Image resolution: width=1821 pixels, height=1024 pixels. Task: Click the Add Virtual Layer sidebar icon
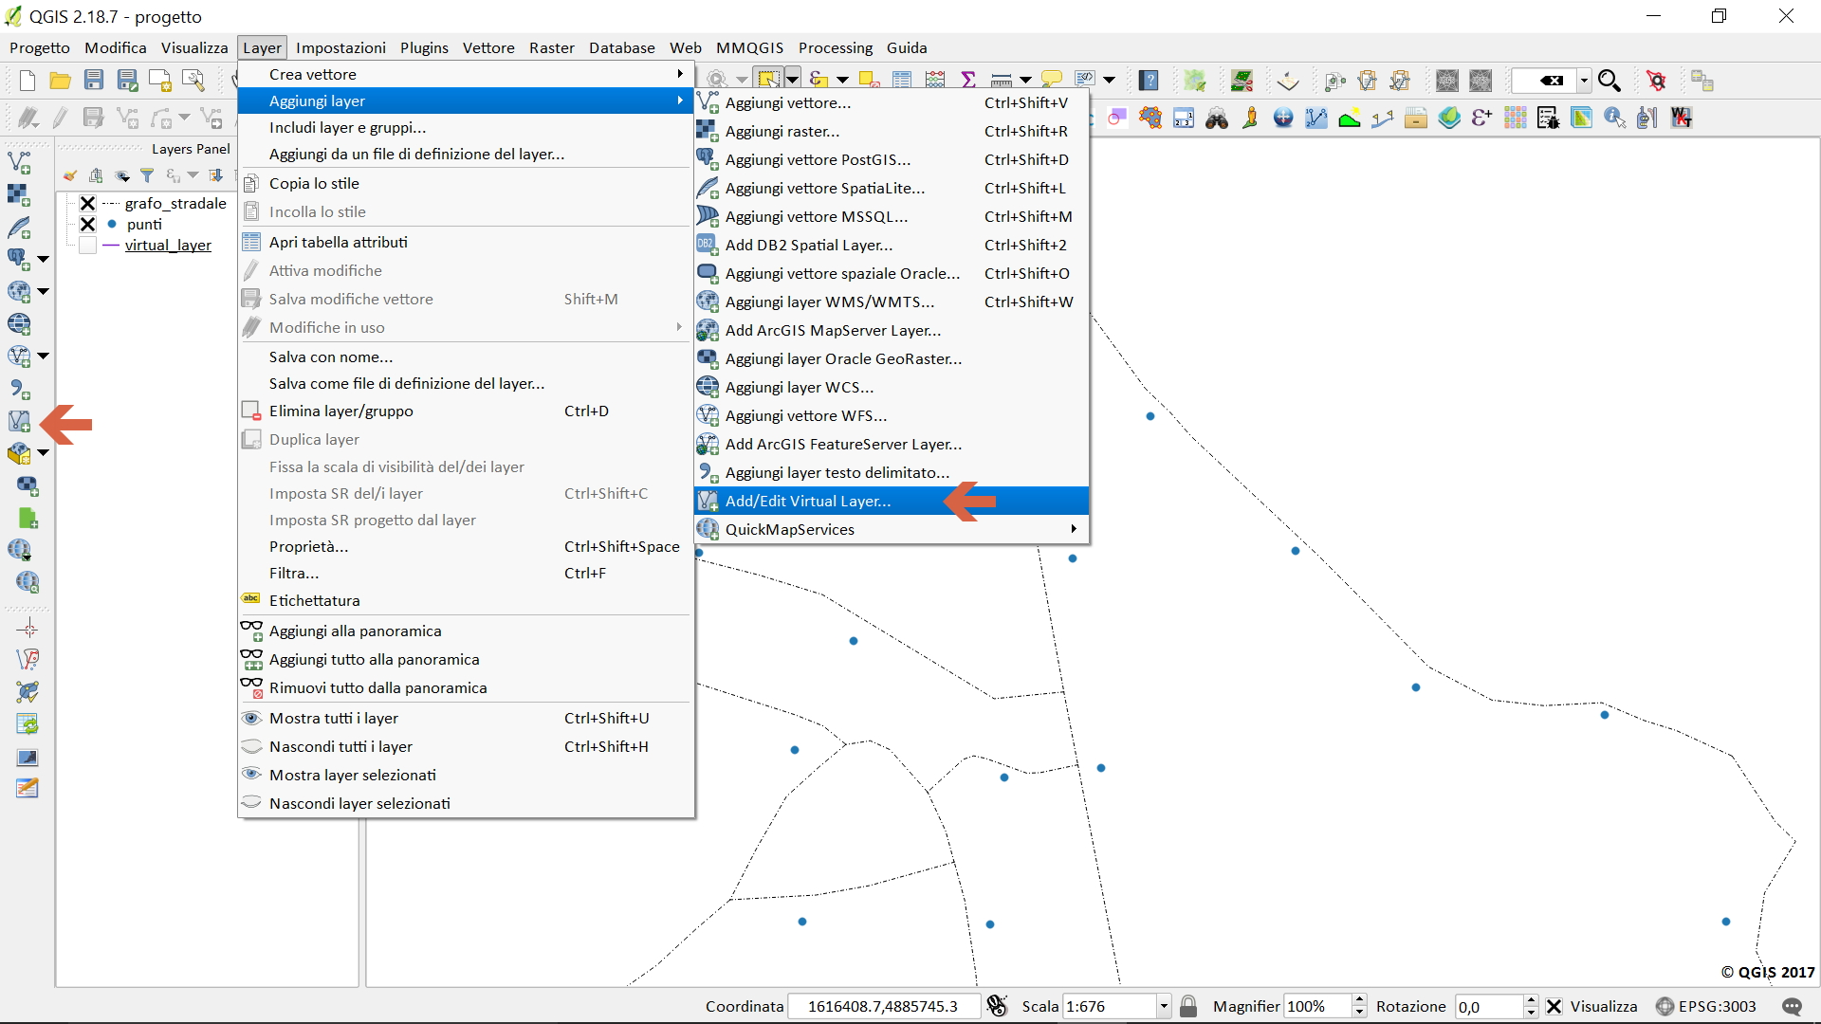coord(19,422)
